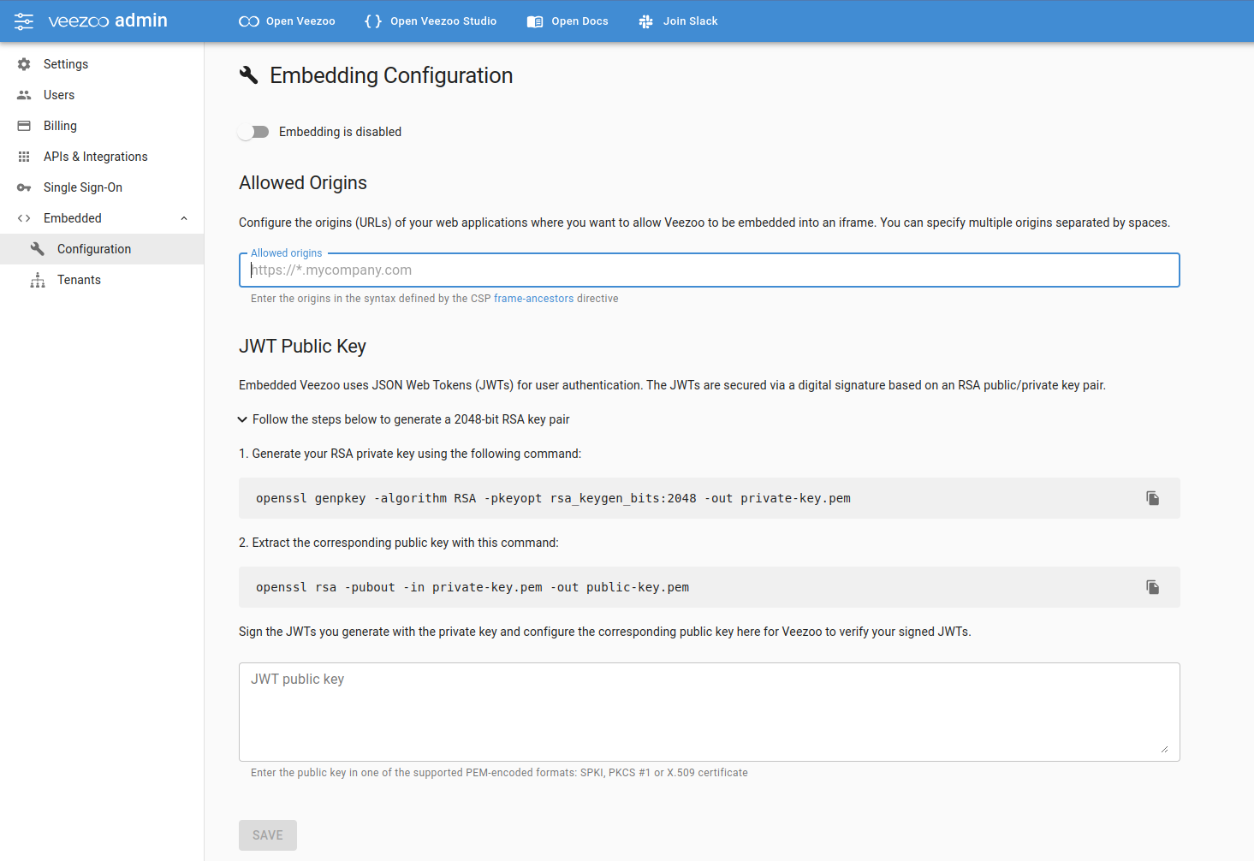
Task: Click the veezoo admin logo text
Action: pos(108,21)
